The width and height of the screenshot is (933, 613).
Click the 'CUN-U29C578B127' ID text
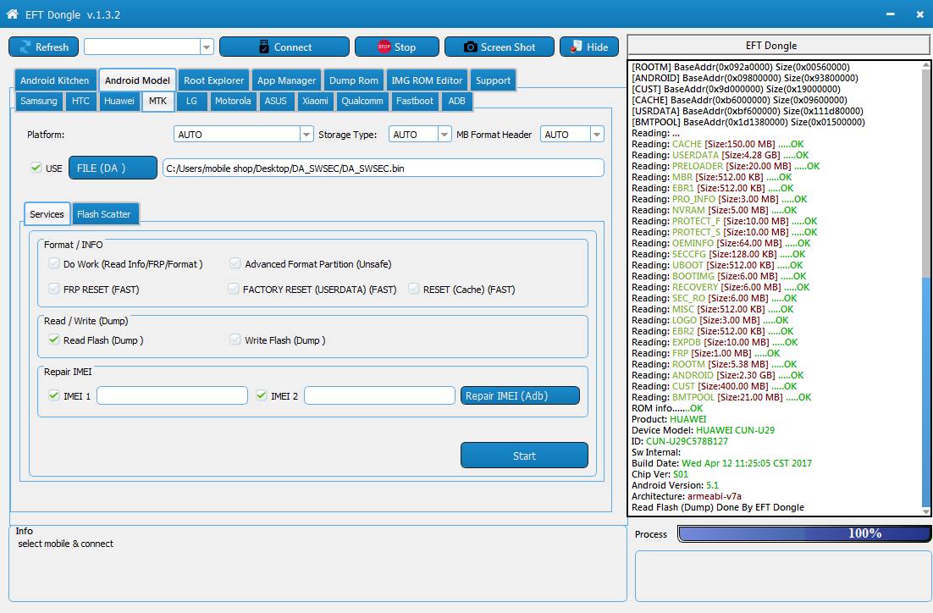(687, 442)
